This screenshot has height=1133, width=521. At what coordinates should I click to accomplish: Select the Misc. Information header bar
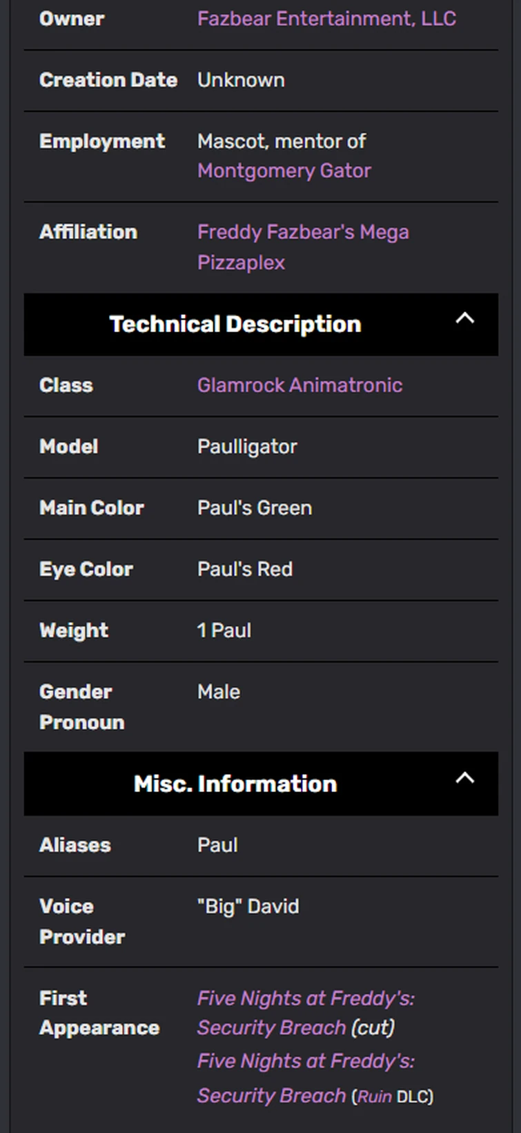(x=235, y=784)
